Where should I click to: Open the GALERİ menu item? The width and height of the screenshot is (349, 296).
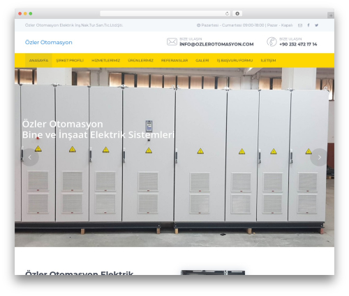pyautogui.click(x=202, y=60)
